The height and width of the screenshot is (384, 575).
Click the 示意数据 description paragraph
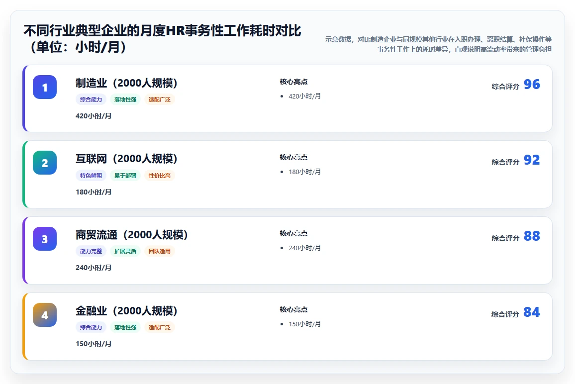(x=438, y=44)
